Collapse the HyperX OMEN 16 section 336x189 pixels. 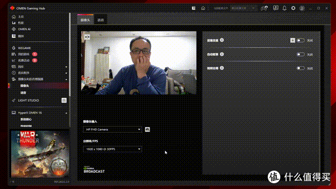tap(66, 113)
